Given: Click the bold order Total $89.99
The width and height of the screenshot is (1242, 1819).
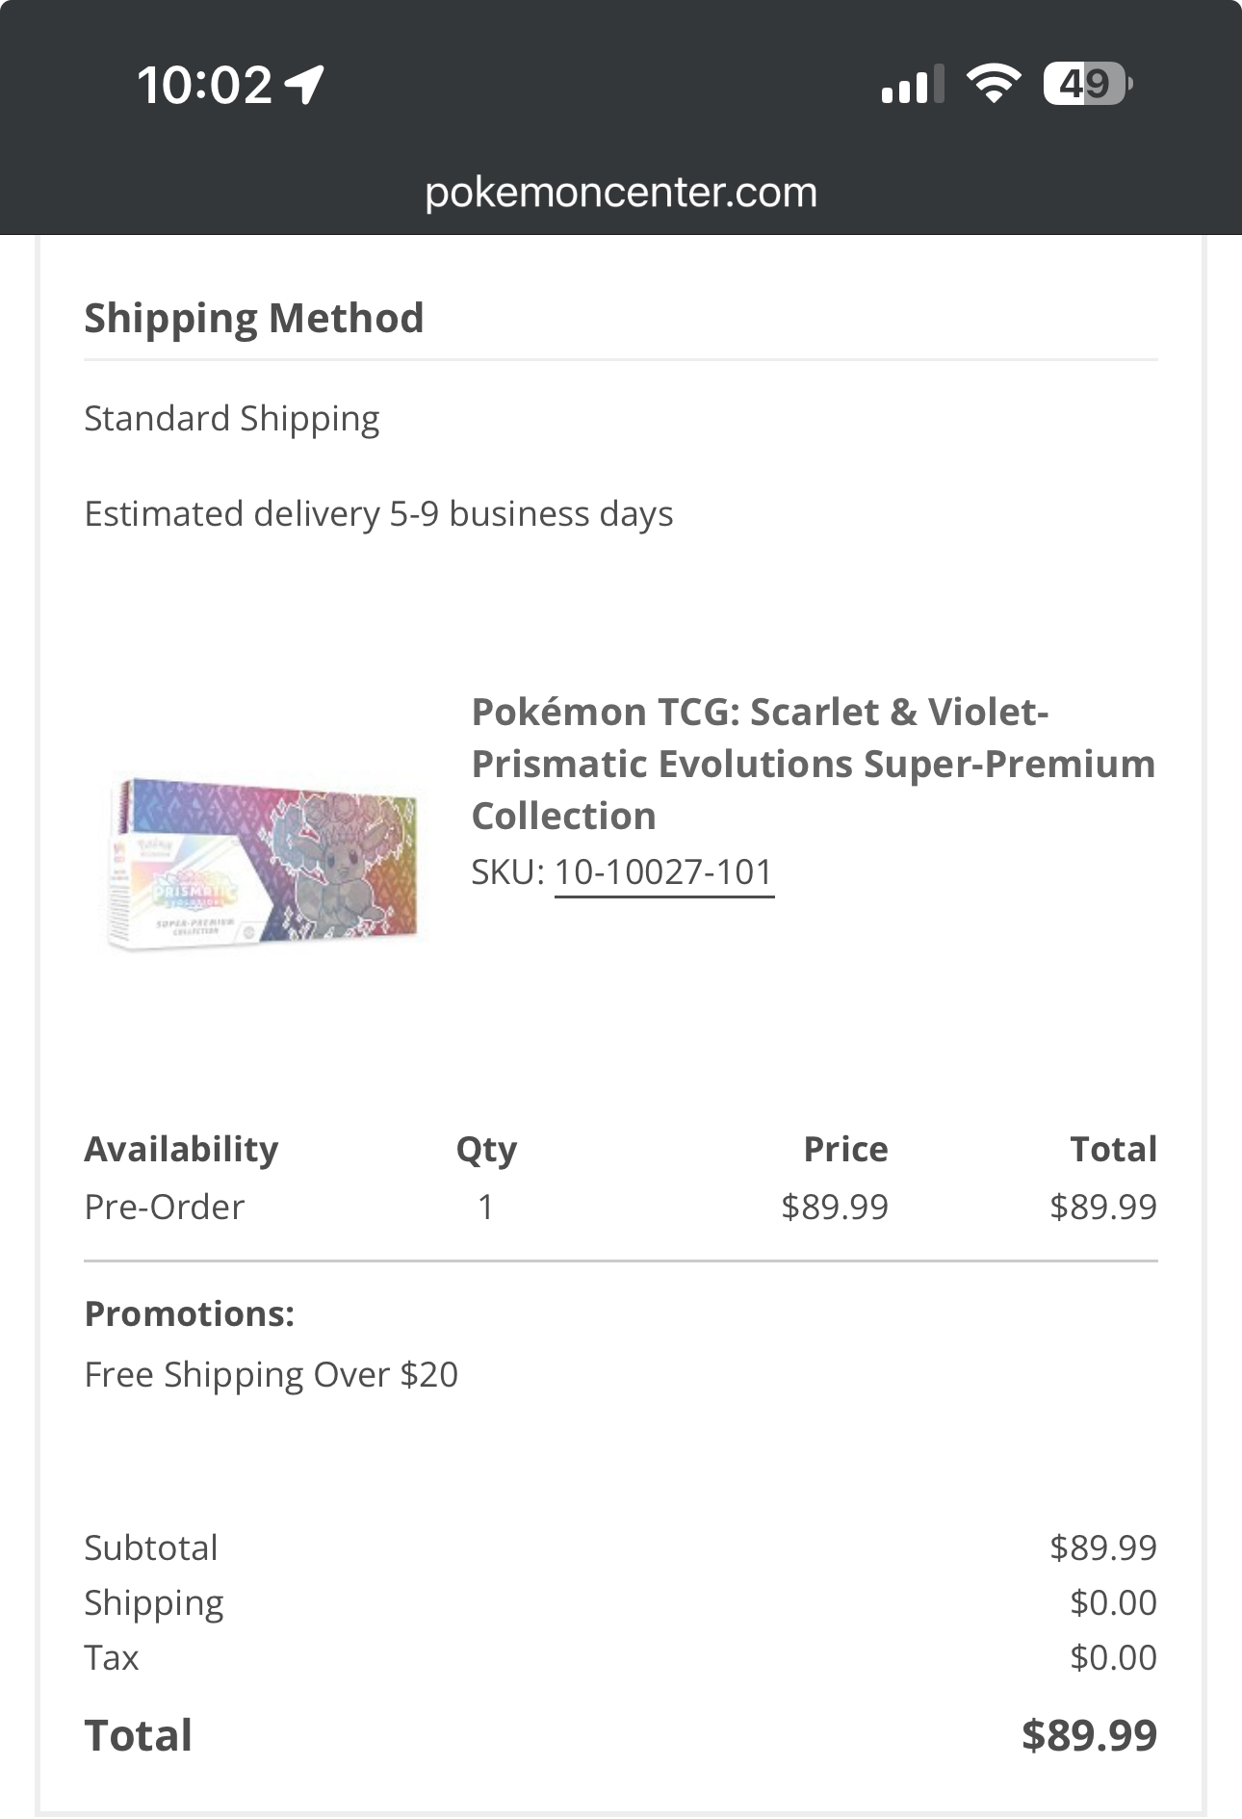Looking at the screenshot, I should (x=1089, y=1735).
